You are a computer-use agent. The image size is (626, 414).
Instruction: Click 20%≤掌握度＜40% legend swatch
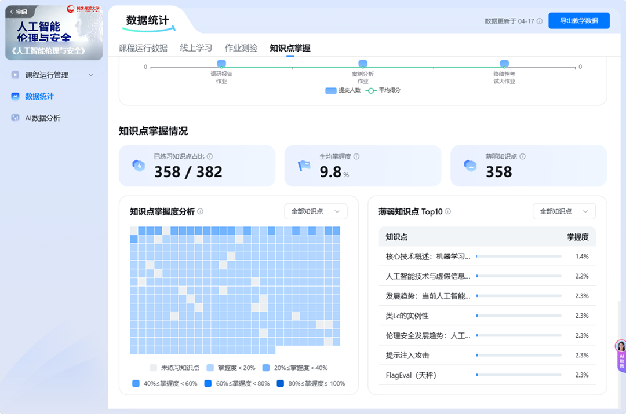click(266, 368)
